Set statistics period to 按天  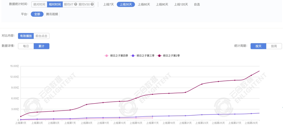pyautogui.click(x=258, y=46)
